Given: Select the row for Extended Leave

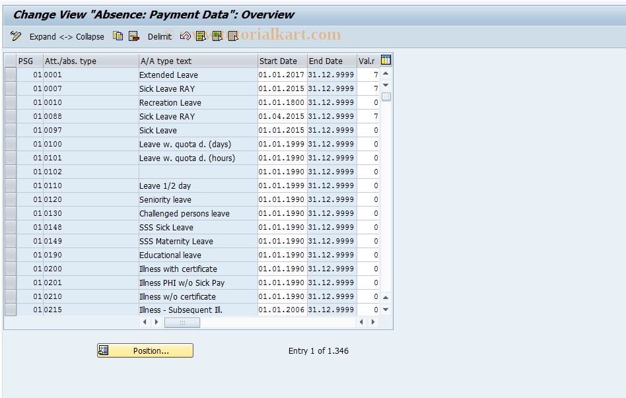Looking at the screenshot, I should (11, 75).
